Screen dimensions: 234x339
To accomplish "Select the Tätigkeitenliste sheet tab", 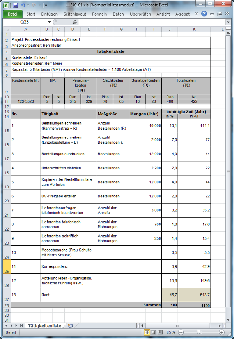I will (46, 325).
